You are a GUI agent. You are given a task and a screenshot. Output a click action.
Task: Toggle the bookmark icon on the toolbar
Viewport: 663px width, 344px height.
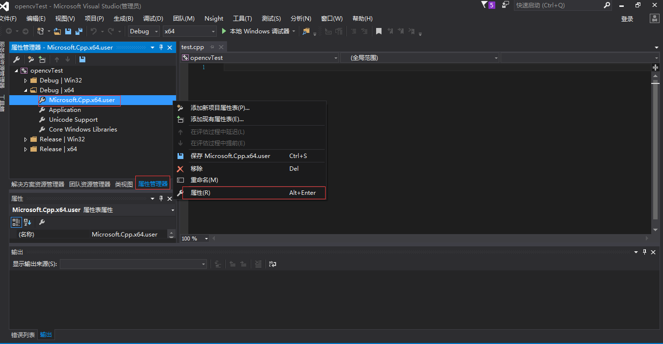tap(379, 30)
